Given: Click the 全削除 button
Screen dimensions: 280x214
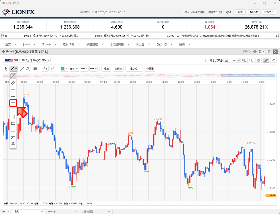Looking at the screenshot, I should click(118, 69).
